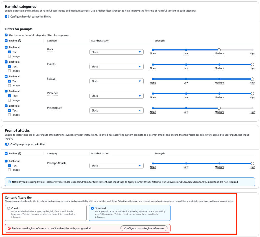Screen dimensions: 260x237
Task: Open Guardrail action dropdown for Hate
Action: click(116, 52)
